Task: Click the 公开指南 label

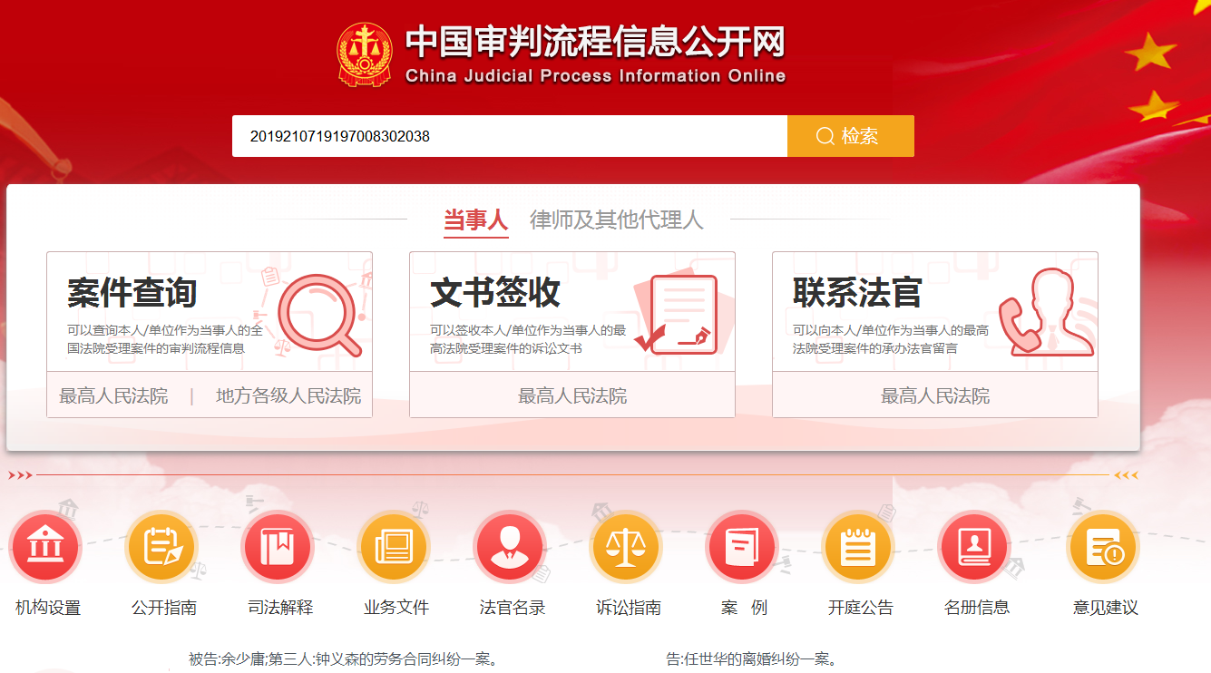Action: point(164,608)
